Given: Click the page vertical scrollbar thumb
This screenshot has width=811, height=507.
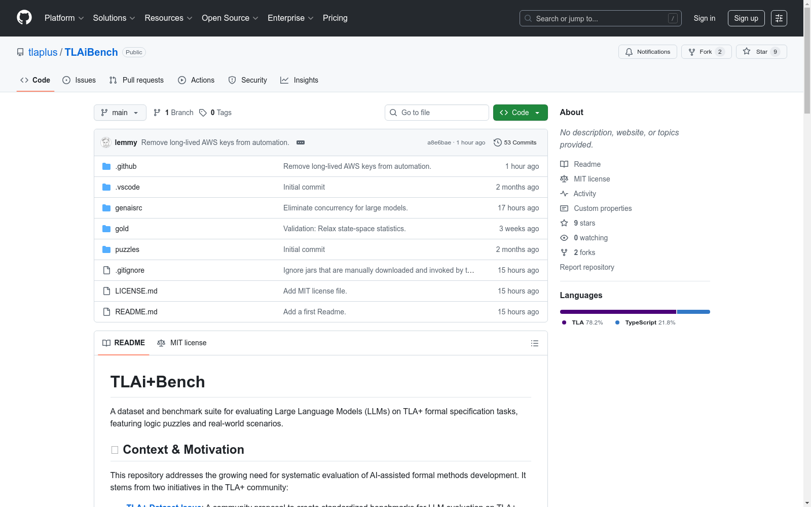Looking at the screenshot, I should click(x=807, y=60).
